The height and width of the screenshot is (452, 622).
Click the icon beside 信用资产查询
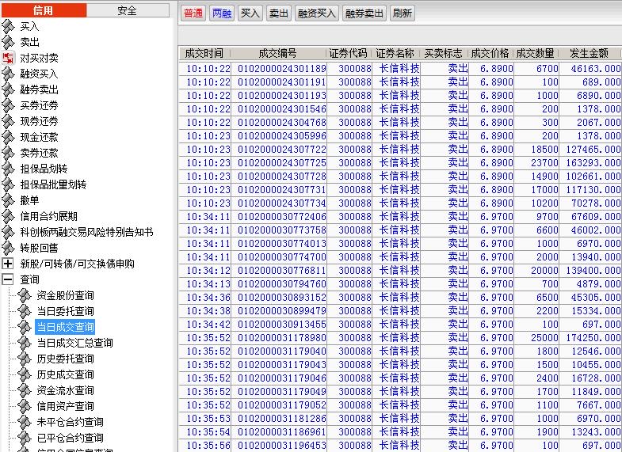(x=25, y=406)
